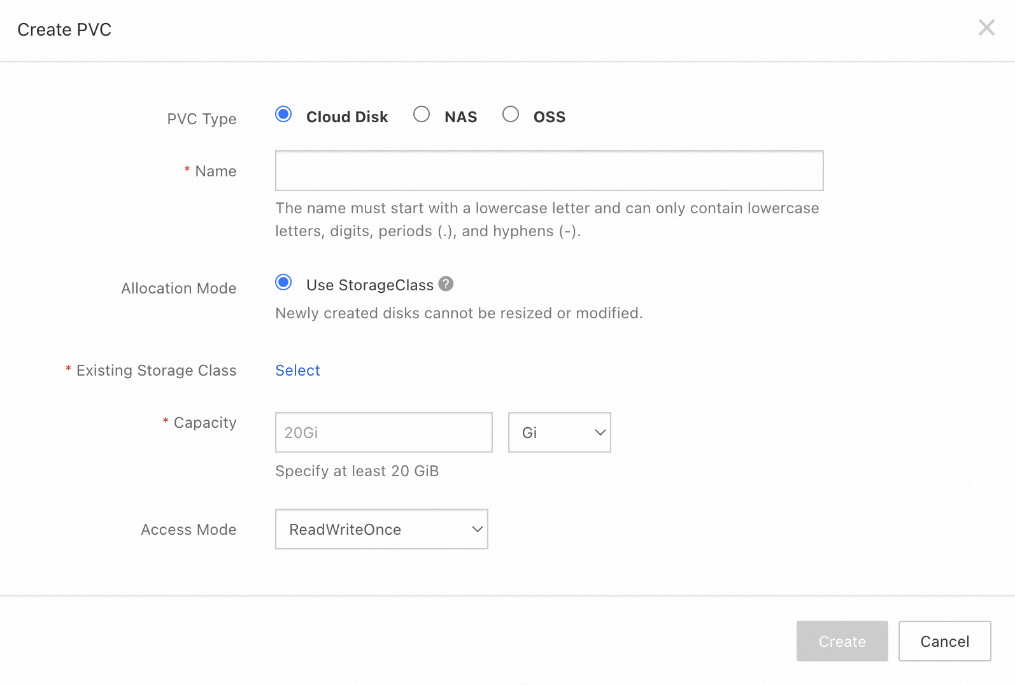Select the Cloud Disk PVC type

click(x=283, y=115)
